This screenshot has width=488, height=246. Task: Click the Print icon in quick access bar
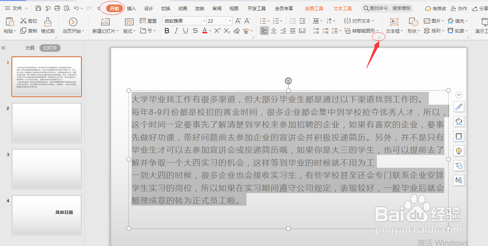57,8
